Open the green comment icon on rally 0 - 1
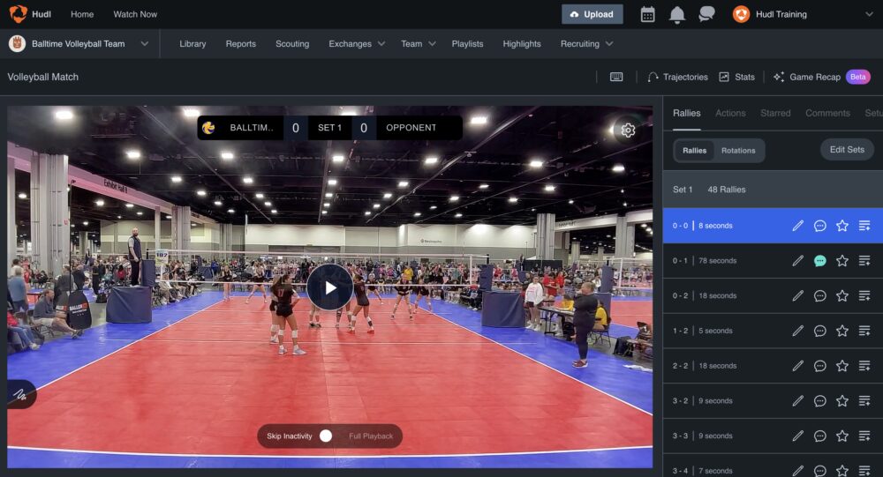 [x=820, y=261]
